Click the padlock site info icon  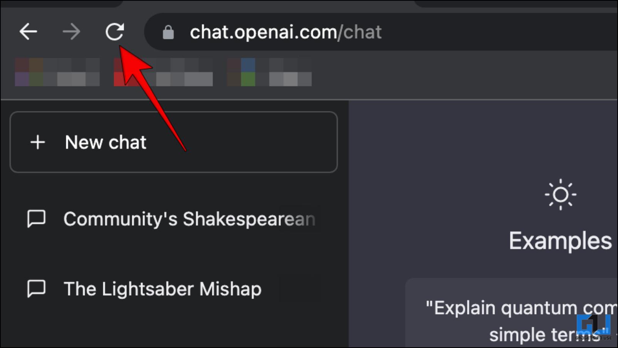point(168,32)
